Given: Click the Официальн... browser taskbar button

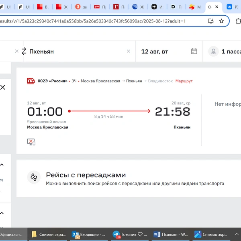Looking at the screenshot, I should pyautogui.click(x=14, y=235).
